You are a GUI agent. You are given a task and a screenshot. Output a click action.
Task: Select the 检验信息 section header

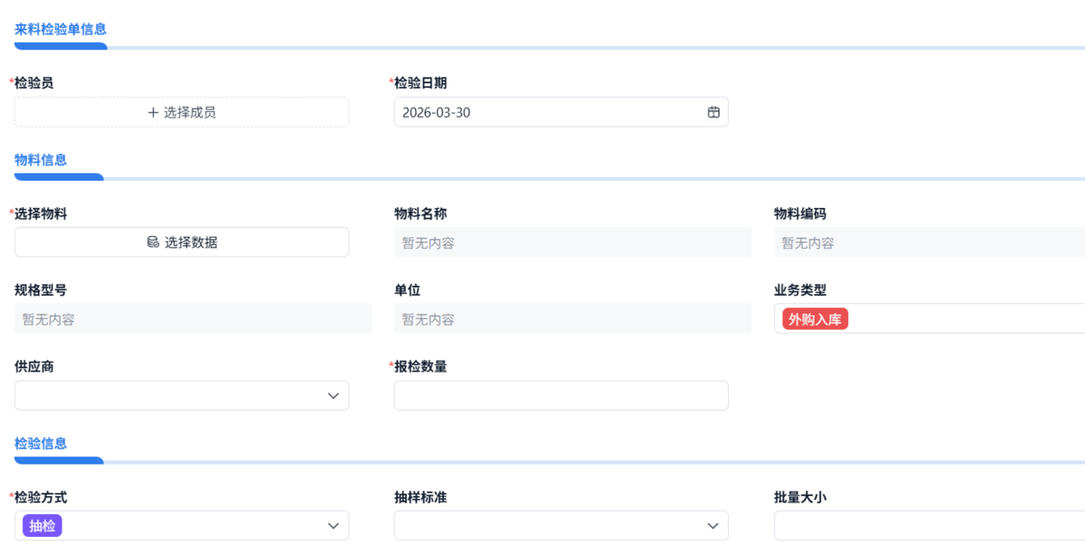click(x=41, y=444)
